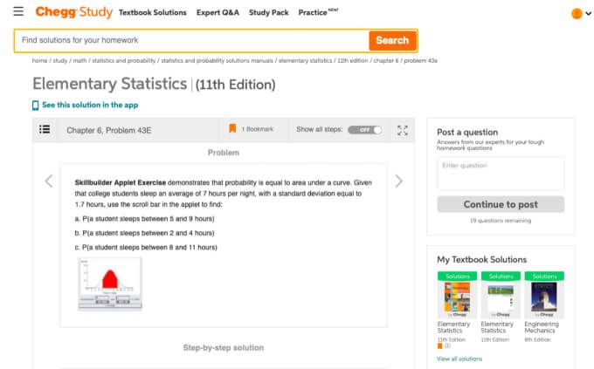594x369 pixels.
Task: Toggle Show all steps switch
Action: pyautogui.click(x=365, y=130)
